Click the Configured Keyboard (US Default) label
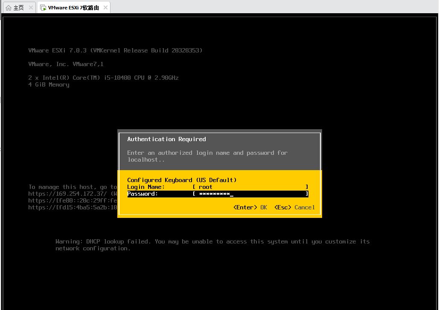This screenshot has width=439, height=310. click(x=182, y=180)
